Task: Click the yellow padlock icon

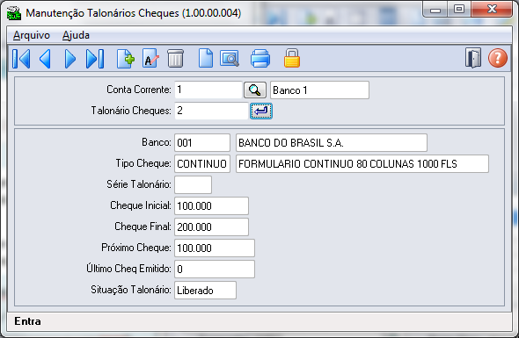Action: (x=292, y=58)
